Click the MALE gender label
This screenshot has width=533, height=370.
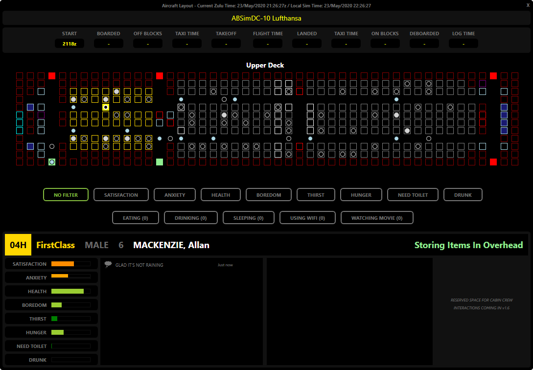point(96,245)
